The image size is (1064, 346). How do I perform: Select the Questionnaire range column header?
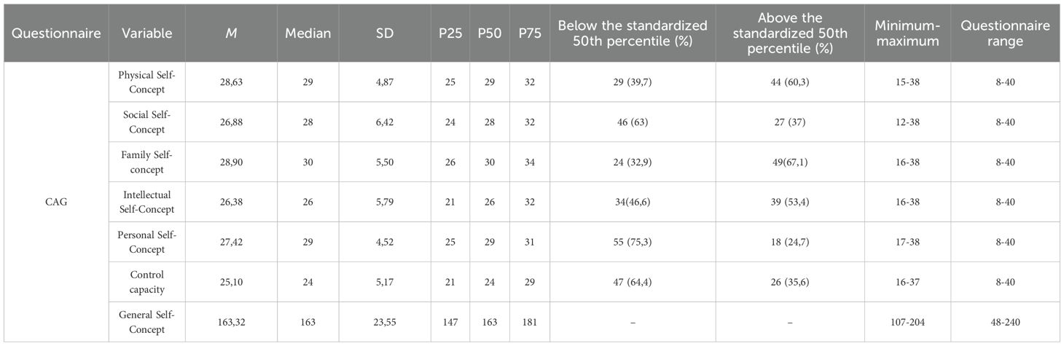pos(1005,34)
